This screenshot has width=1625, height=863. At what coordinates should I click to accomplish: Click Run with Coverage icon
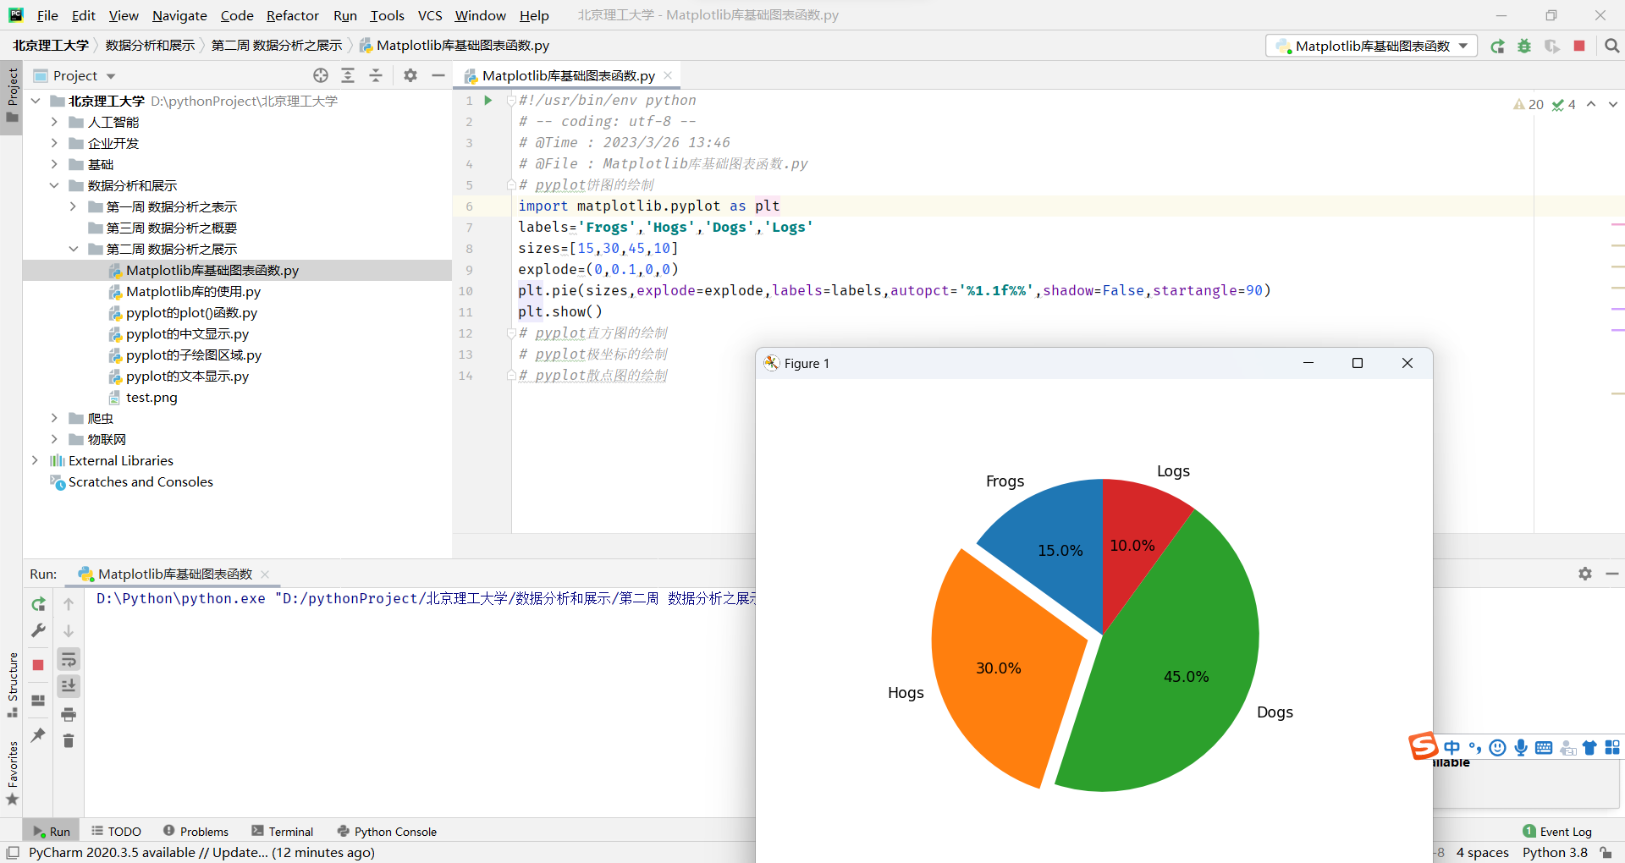[x=1551, y=47]
